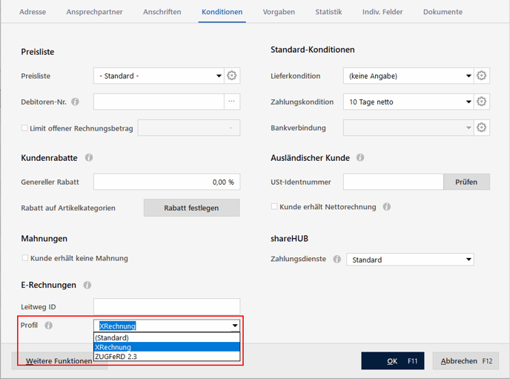
Task: Check Kunde erhält Nettorechnung checkbox
Action: pyautogui.click(x=274, y=207)
